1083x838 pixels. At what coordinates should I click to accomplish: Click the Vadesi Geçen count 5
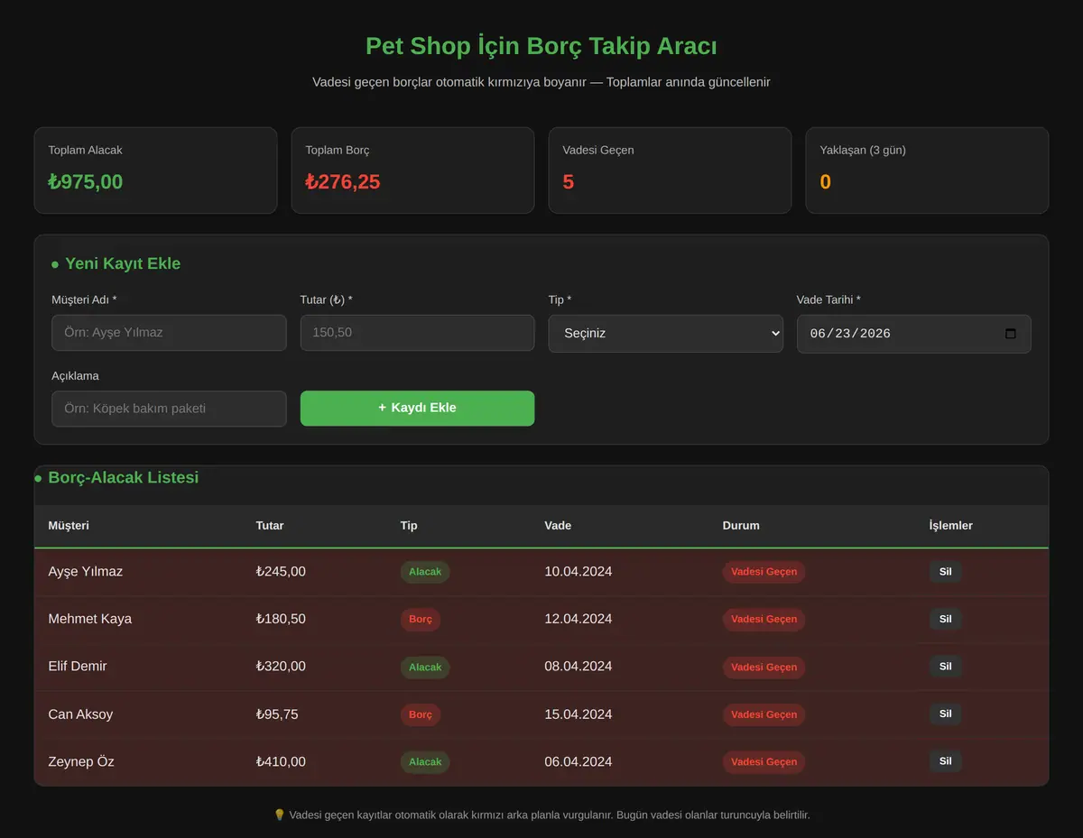click(569, 182)
